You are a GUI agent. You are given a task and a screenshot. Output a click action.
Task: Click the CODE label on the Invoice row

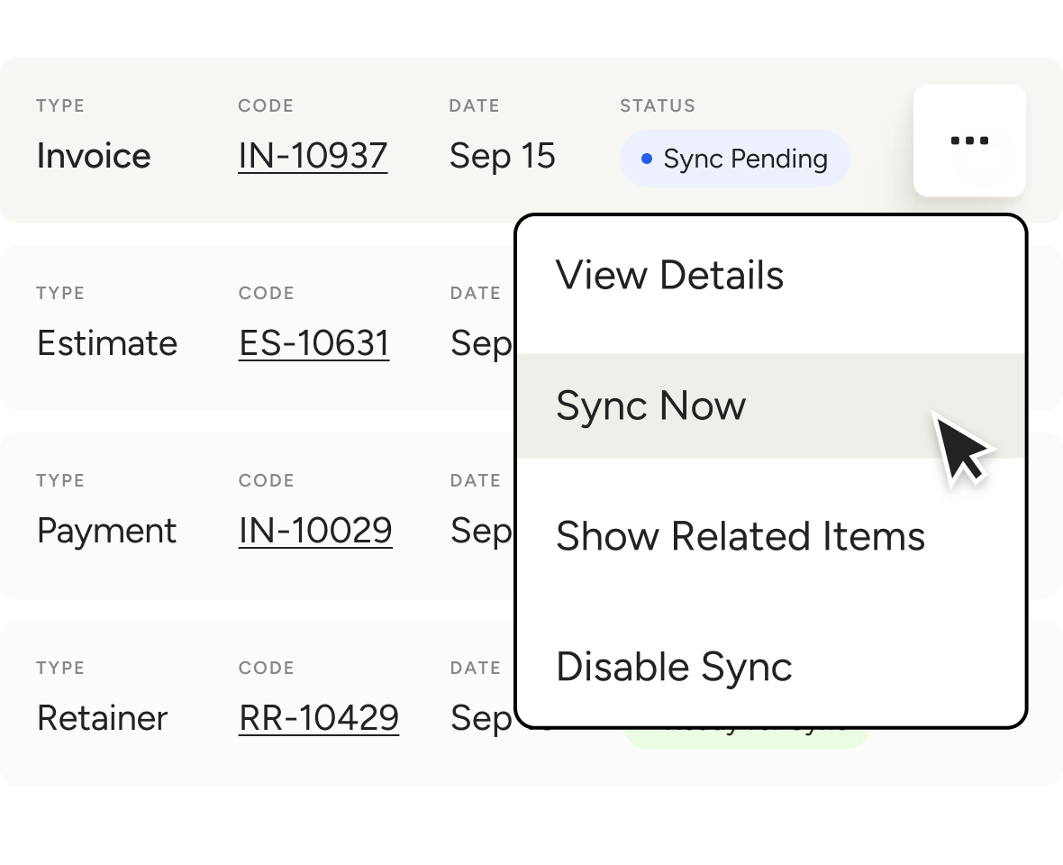266,105
